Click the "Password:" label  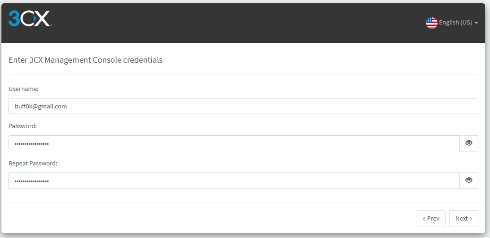(23, 126)
